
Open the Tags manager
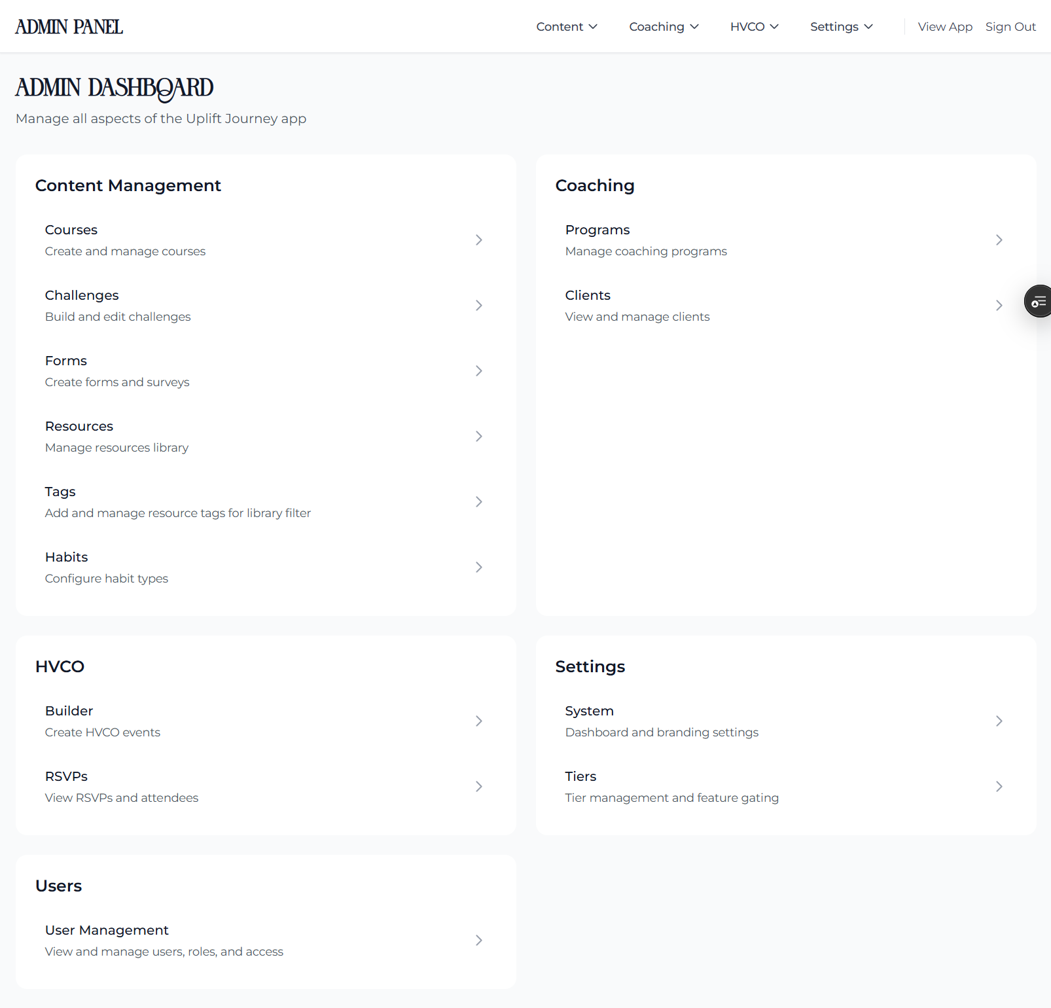coord(266,502)
